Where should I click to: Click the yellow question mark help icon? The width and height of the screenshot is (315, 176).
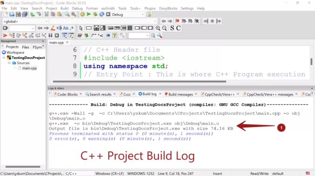pyautogui.click(x=115, y=36)
